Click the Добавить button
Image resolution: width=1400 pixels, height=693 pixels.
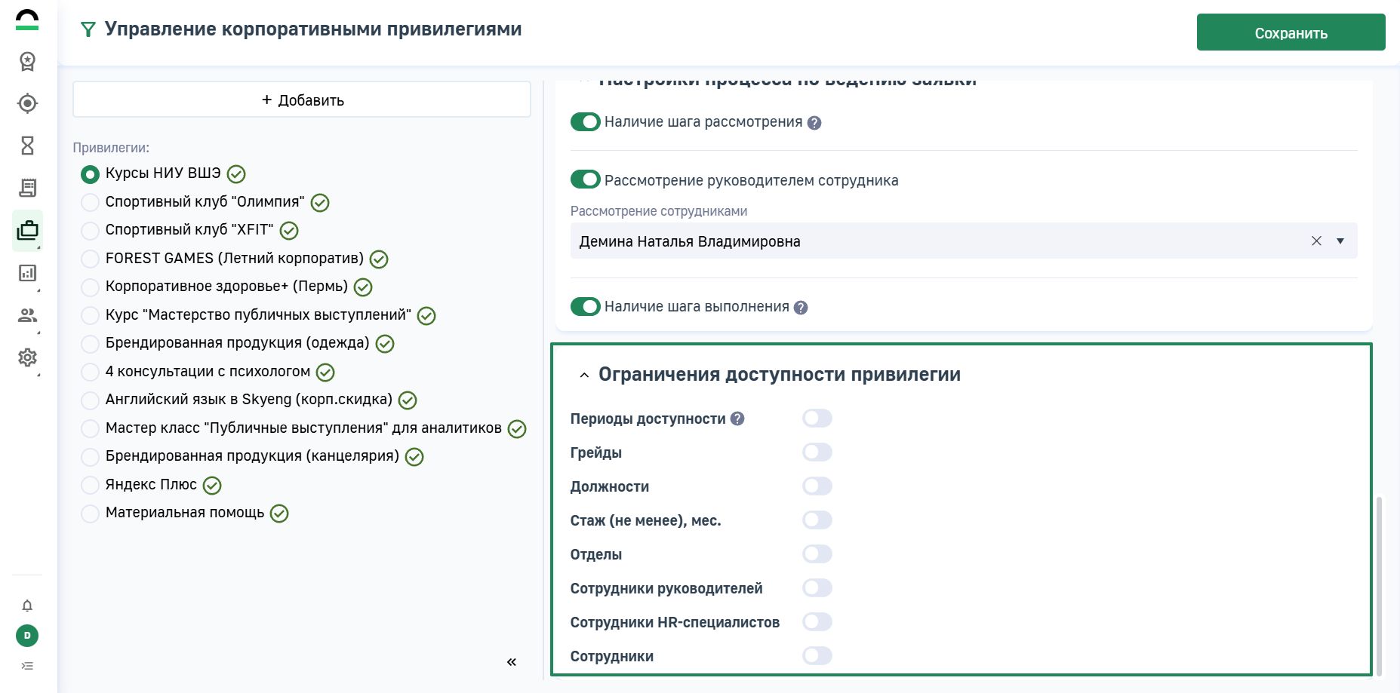tap(302, 100)
